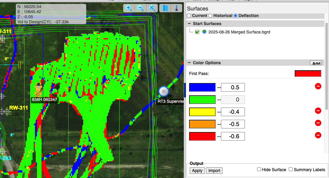Click the N : 56220.54 coordinate readout
The image size is (329, 178).
(x=29, y=7)
